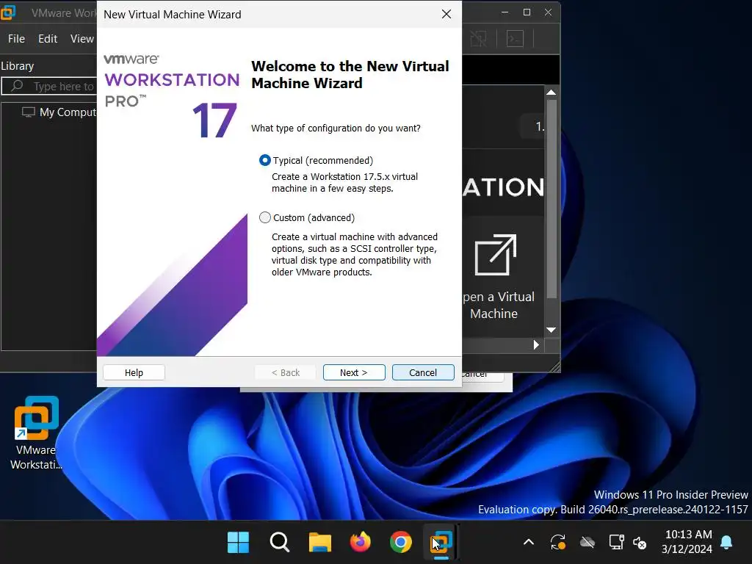Screen dimensions: 752x564
Task: Minimize the VMware Workstation window
Action: point(505,12)
